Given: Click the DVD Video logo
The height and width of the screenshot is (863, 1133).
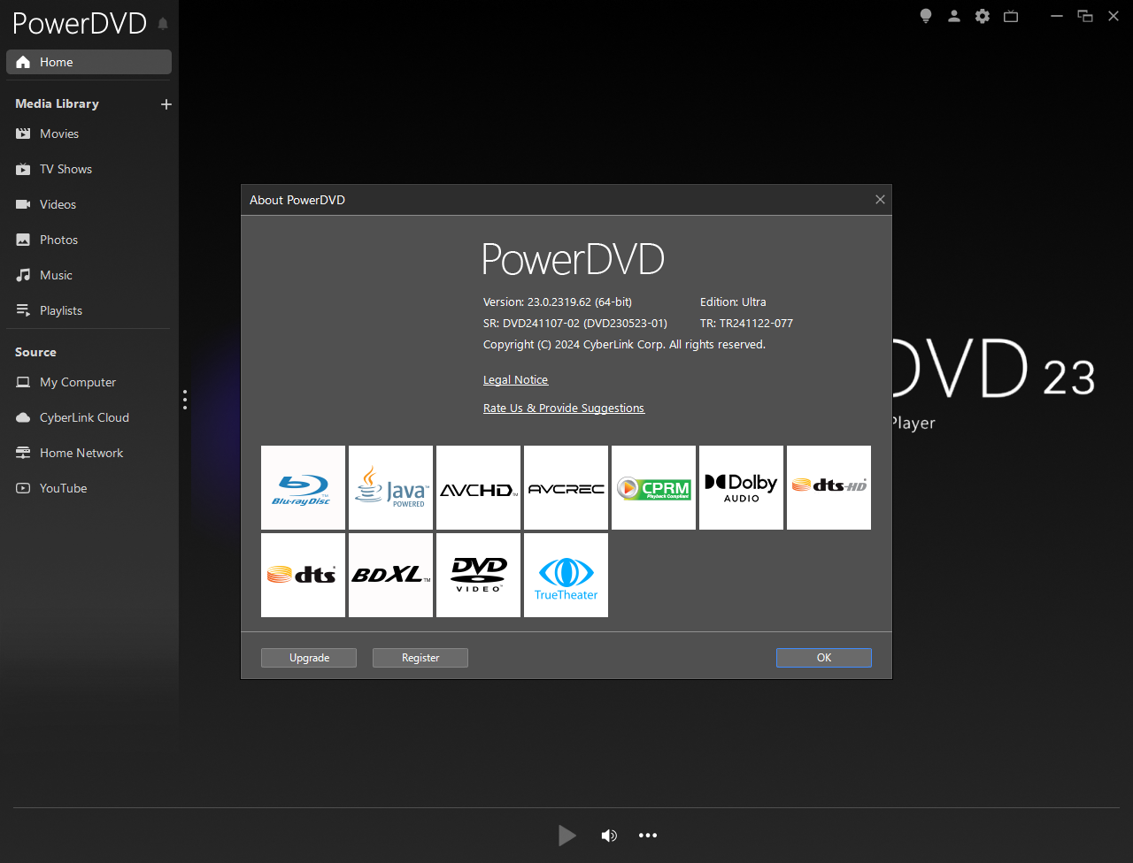Looking at the screenshot, I should click(478, 575).
